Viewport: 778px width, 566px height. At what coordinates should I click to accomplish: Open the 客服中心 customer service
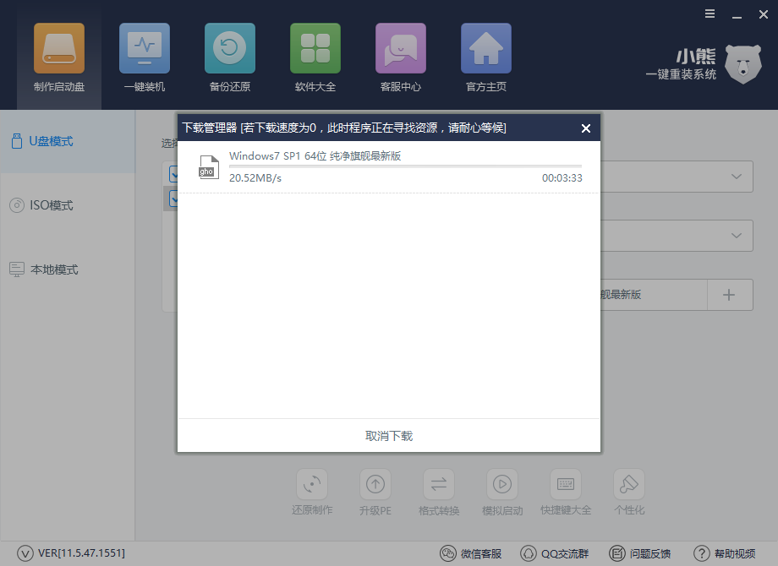[x=400, y=57]
